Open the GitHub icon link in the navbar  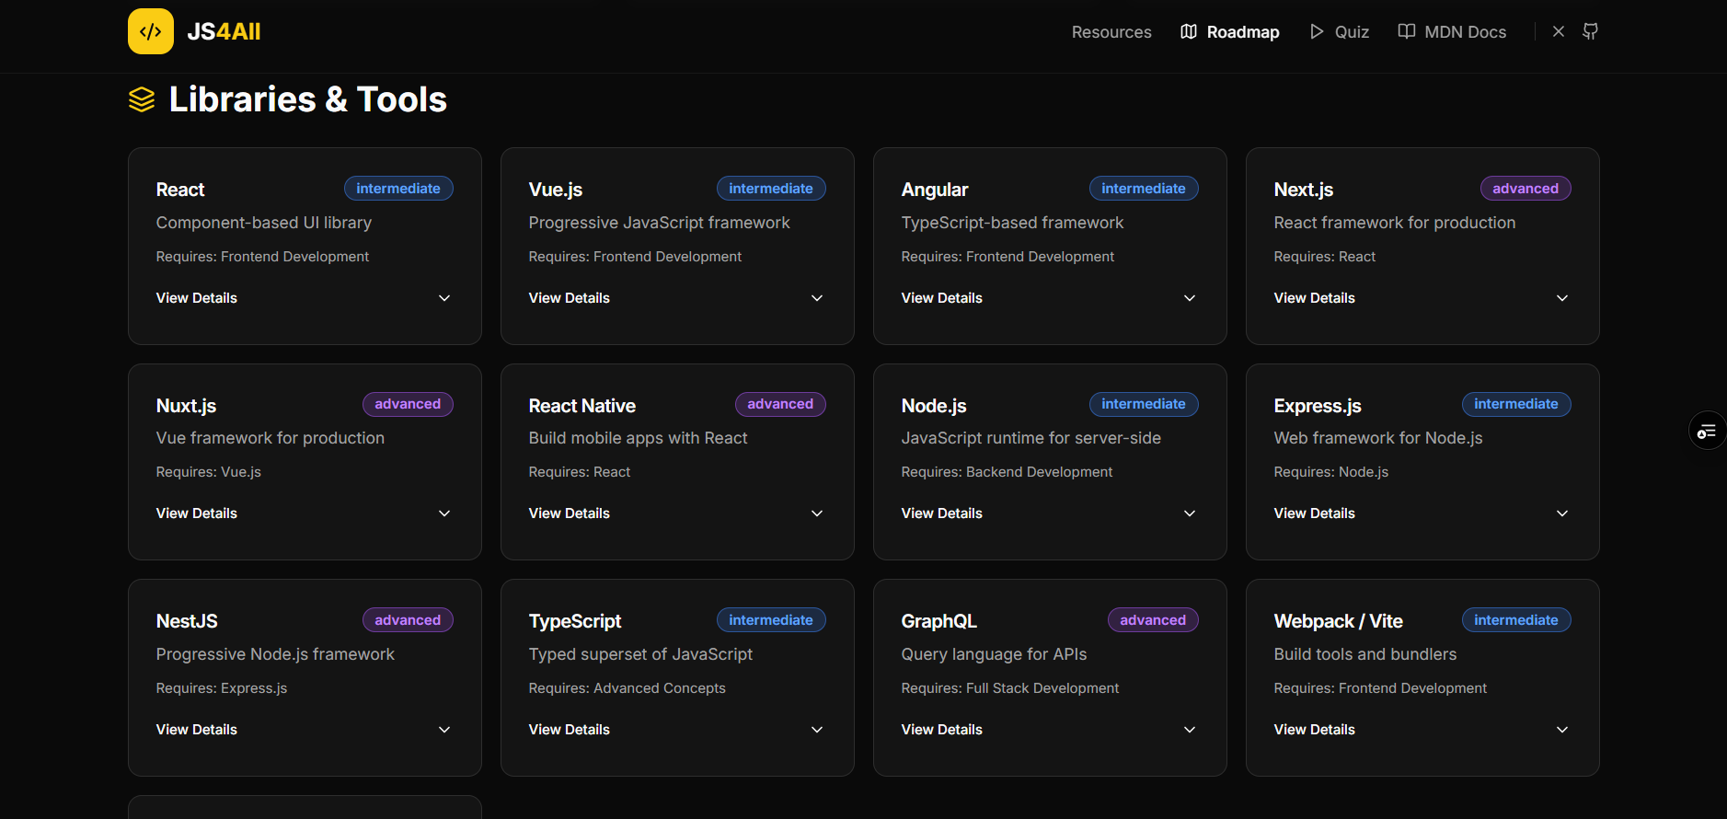1590,31
